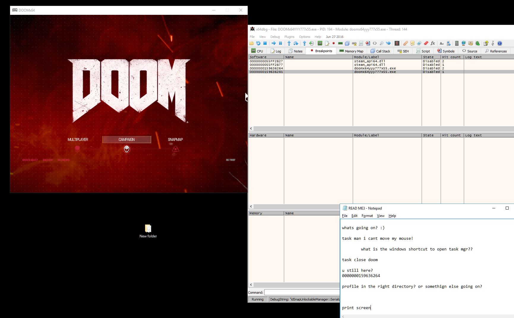Open string references with the Az icon
This screenshot has height=318, width=514.
442,43
